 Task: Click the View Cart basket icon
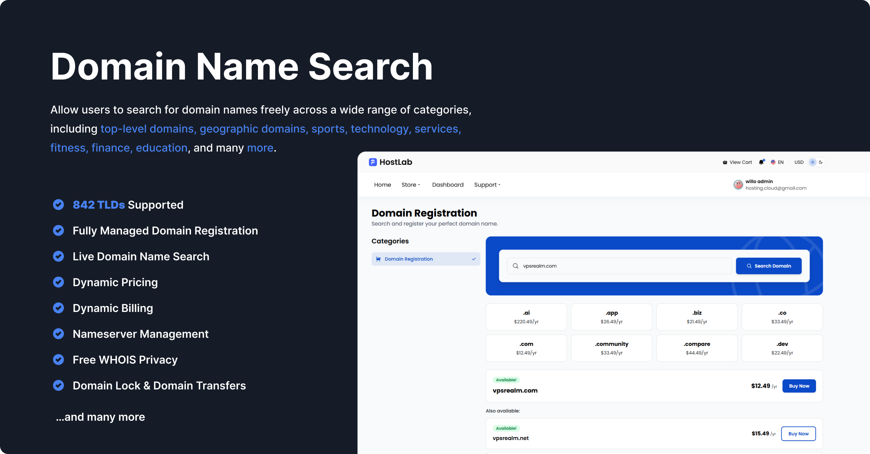[x=725, y=162]
